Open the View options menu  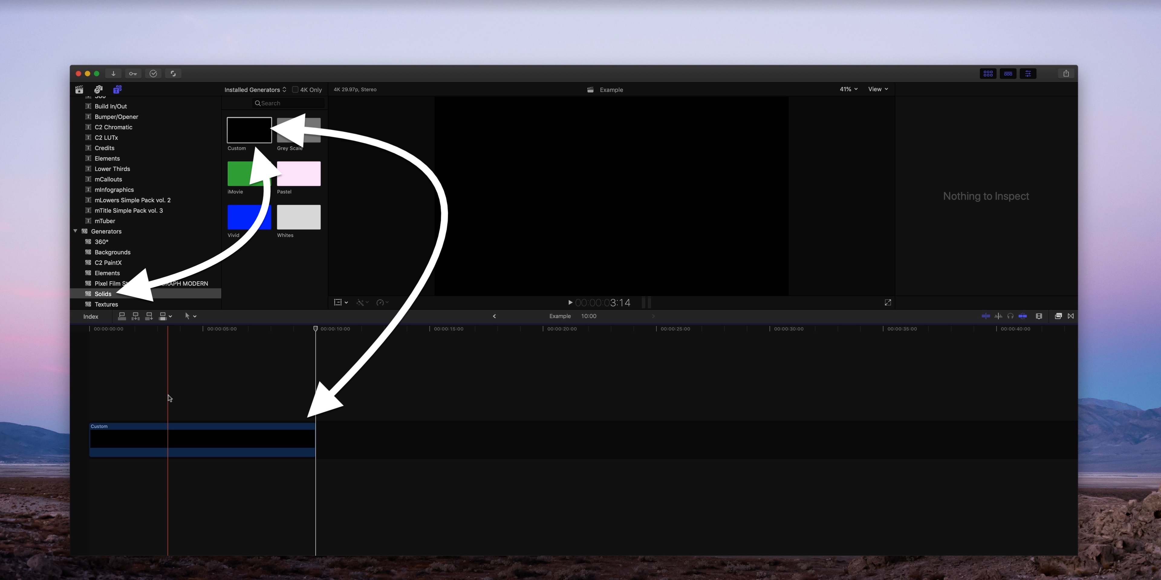pyautogui.click(x=878, y=89)
